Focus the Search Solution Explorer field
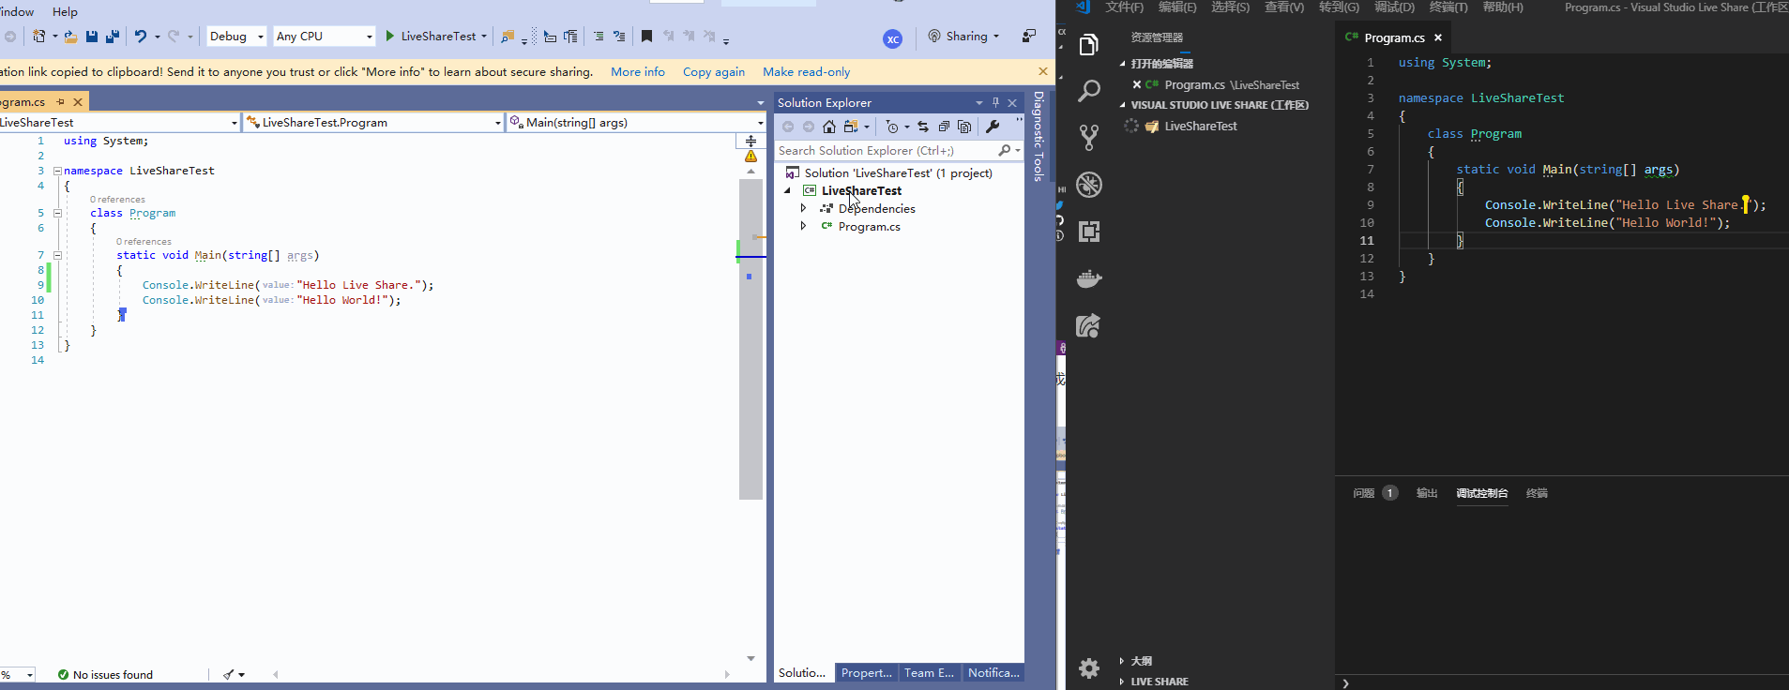Screen dimensions: 1789x690 point(887,151)
